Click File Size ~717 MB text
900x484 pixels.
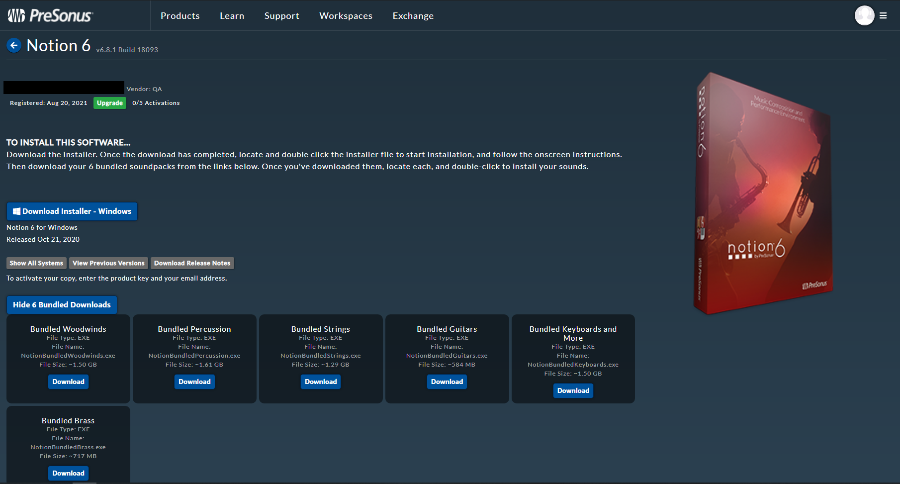click(x=68, y=456)
